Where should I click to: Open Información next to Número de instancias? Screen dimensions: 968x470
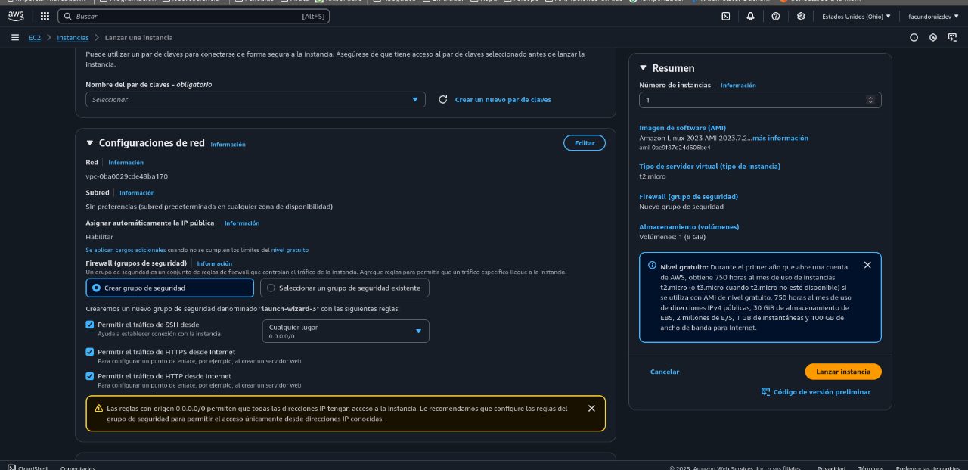[738, 86]
